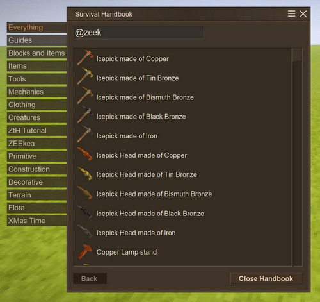The image size is (320, 302).
Task: Click the Black Bronze Icepick icon
Action: pyautogui.click(x=85, y=115)
